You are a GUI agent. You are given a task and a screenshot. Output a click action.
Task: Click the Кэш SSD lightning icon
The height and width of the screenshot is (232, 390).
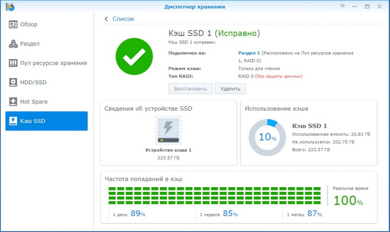click(13, 121)
